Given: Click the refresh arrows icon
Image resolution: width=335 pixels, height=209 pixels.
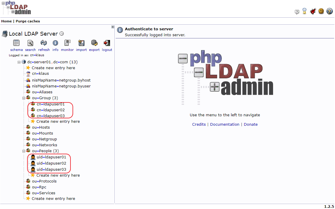Looking at the screenshot, I should [x=44, y=43].
